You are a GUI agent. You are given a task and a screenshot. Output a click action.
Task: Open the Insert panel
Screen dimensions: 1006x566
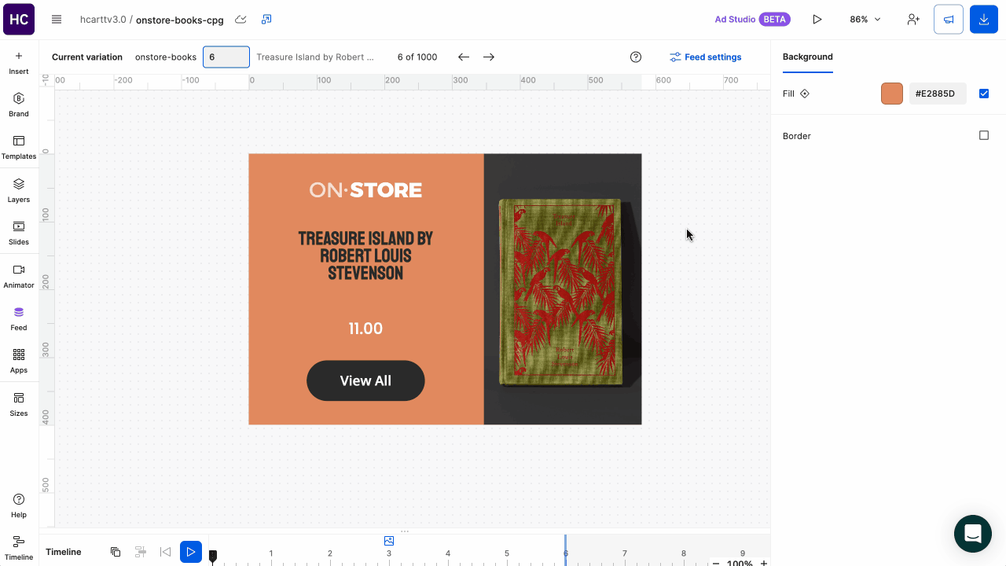point(19,63)
